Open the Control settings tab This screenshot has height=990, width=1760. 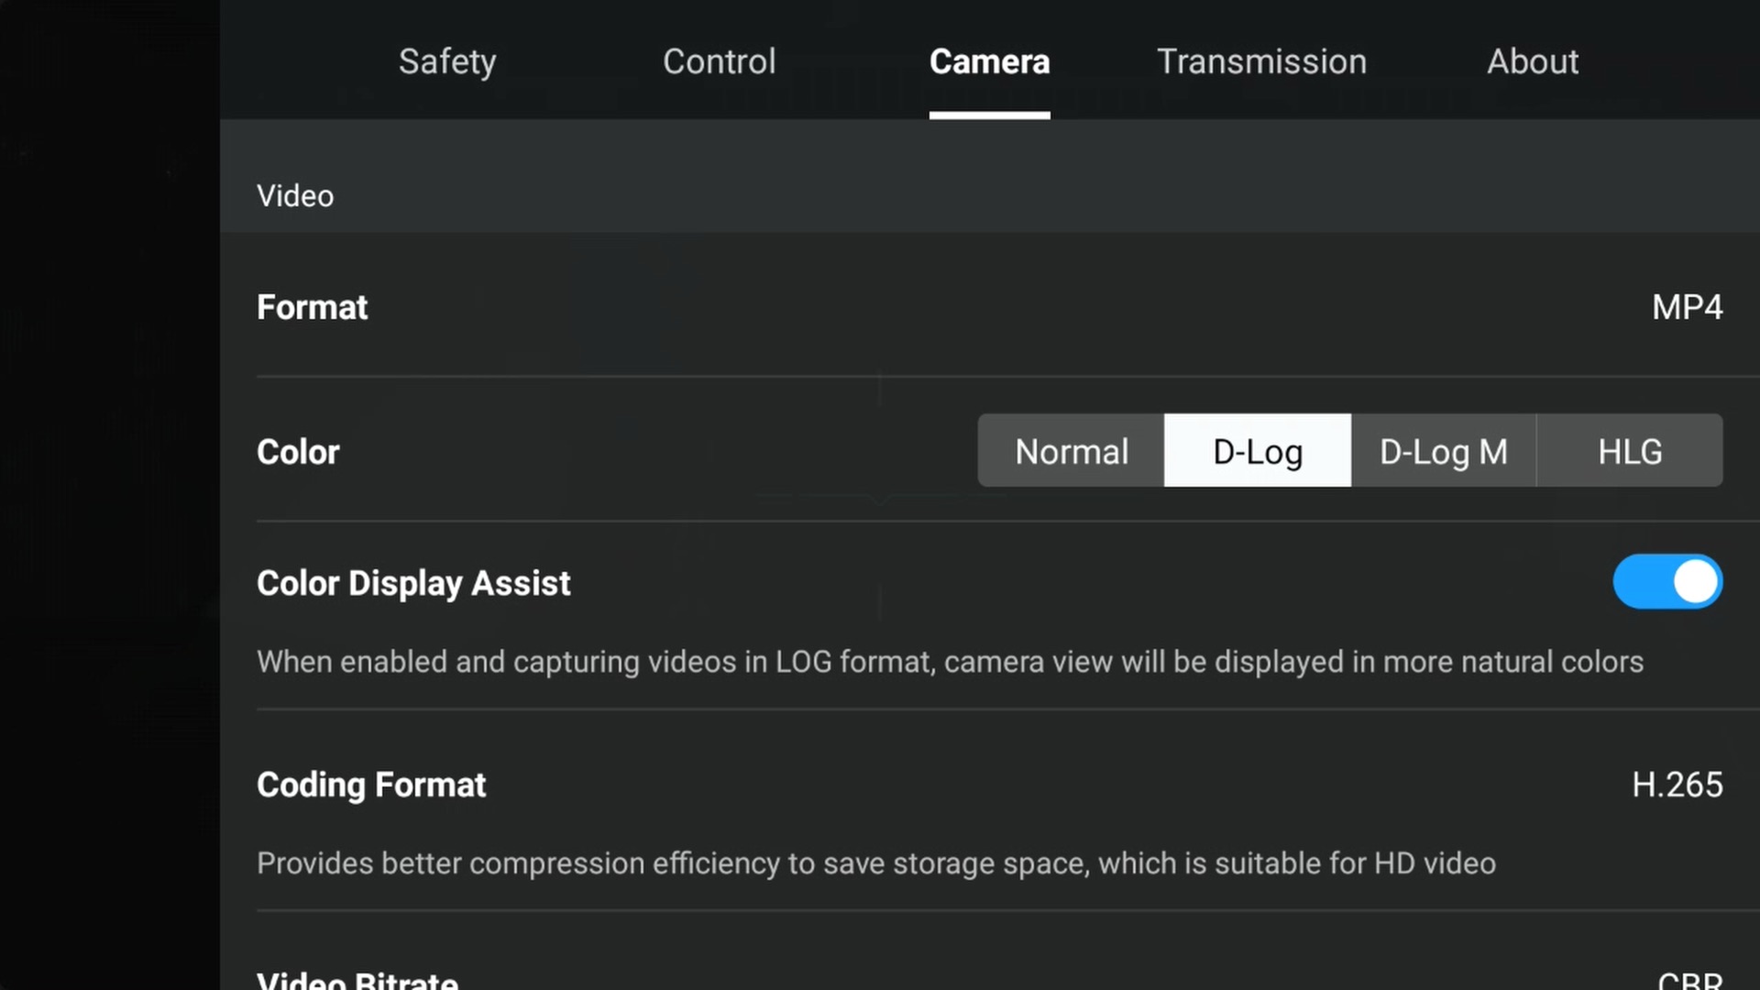pos(719,61)
